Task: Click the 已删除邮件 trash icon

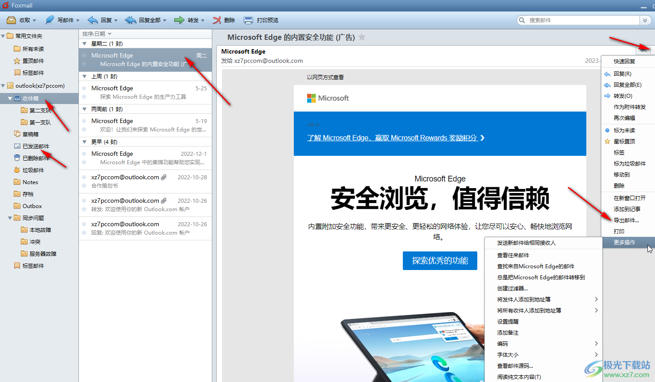Action: pyautogui.click(x=17, y=158)
